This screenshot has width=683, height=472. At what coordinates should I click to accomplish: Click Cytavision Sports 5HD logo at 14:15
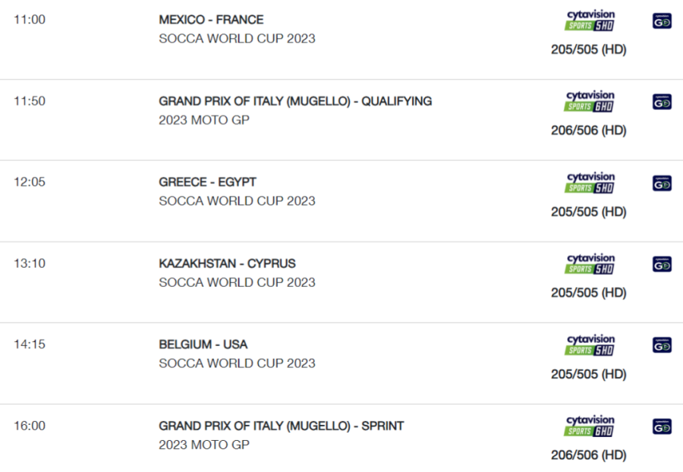point(590,345)
